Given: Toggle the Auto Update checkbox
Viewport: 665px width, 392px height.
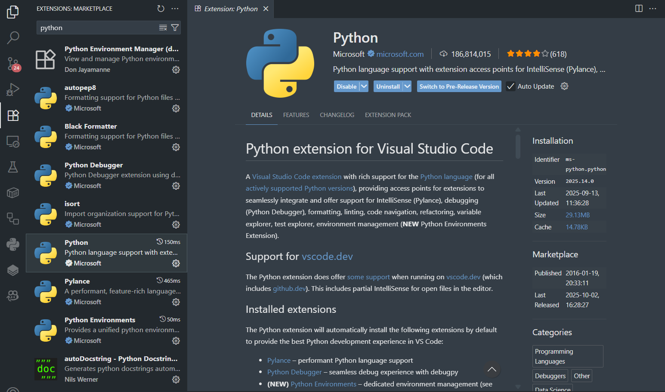Looking at the screenshot, I should (x=510, y=86).
